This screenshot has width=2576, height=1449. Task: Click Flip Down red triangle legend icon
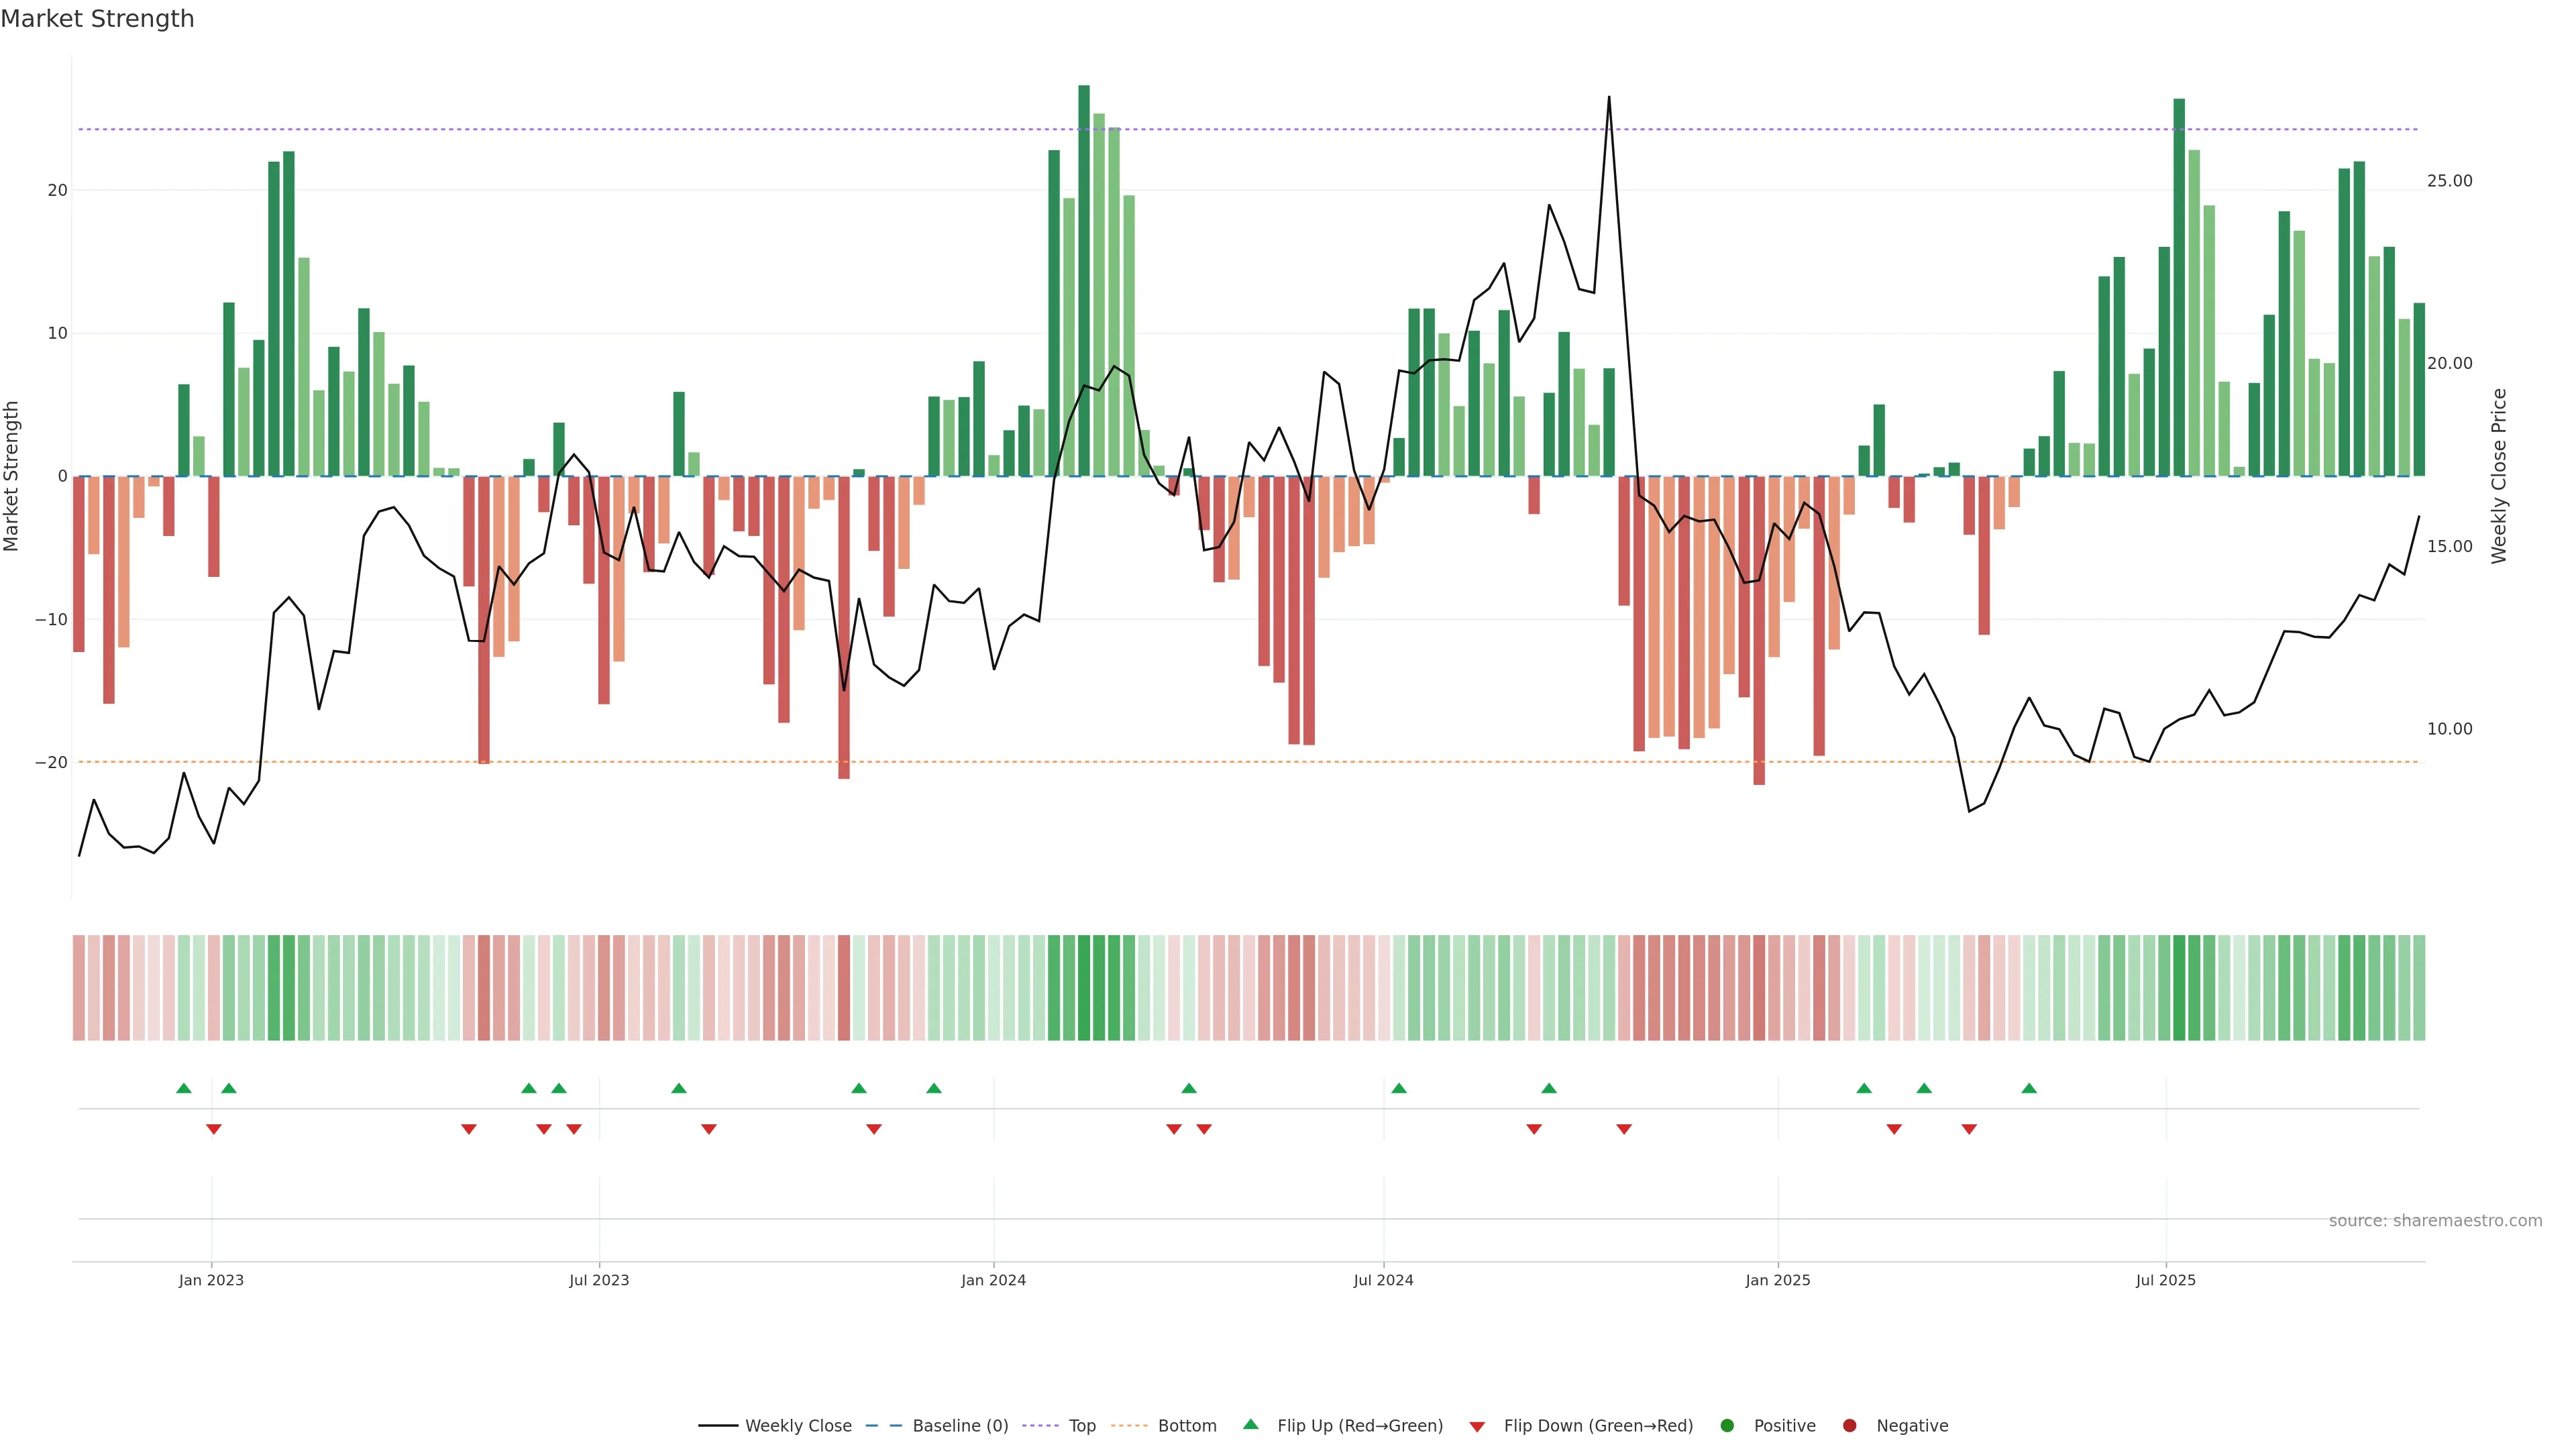pyautogui.click(x=1477, y=1427)
